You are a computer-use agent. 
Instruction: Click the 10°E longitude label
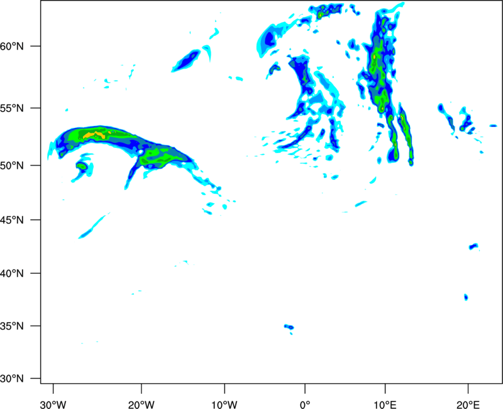pyautogui.click(x=385, y=405)
